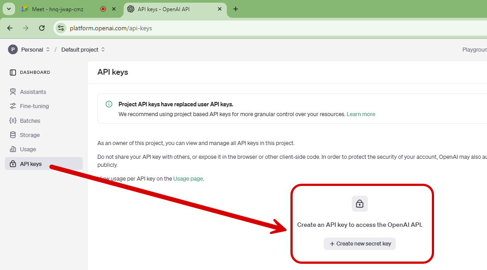Go forward with the browser forward arrow
This screenshot has width=487, height=270.
26,28
